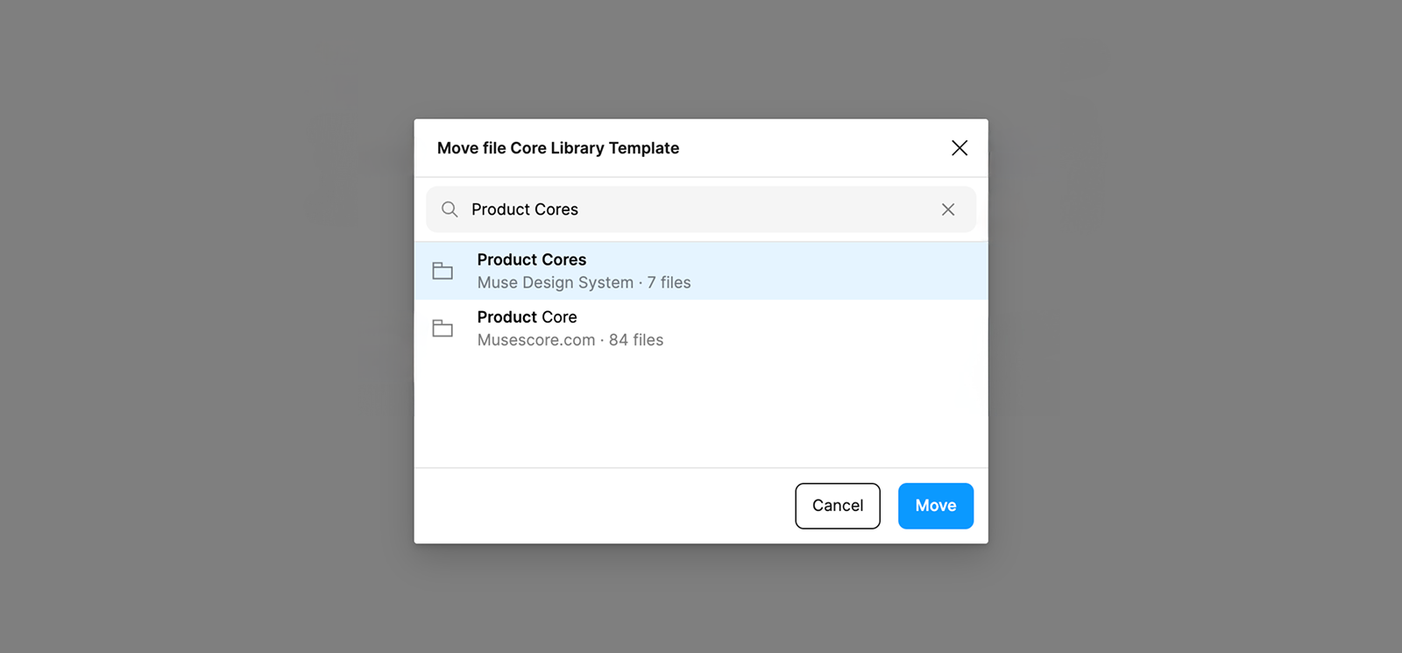
Task: Click the magnifier search icon
Action: click(450, 209)
